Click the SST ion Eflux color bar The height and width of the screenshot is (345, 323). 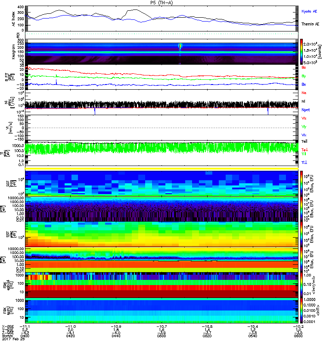click(301, 184)
